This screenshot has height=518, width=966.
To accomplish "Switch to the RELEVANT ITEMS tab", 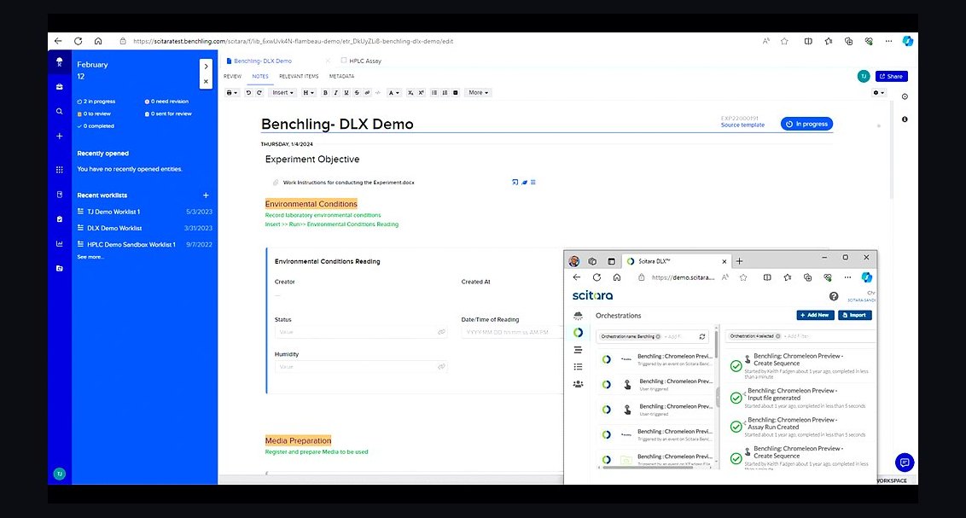I will pyautogui.click(x=299, y=76).
